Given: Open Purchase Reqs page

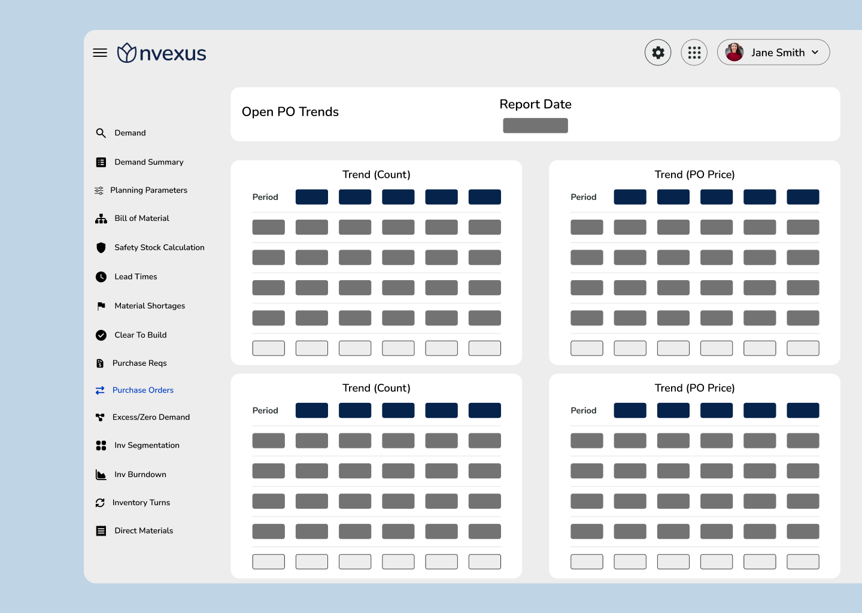Looking at the screenshot, I should point(139,363).
